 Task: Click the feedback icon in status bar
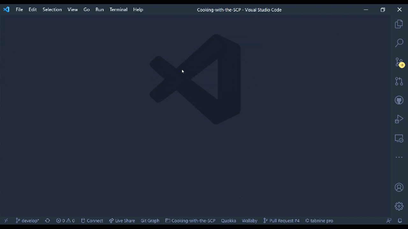pyautogui.click(x=389, y=220)
